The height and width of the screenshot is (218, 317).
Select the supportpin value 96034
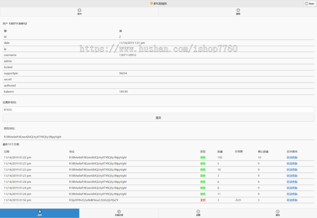123,73
